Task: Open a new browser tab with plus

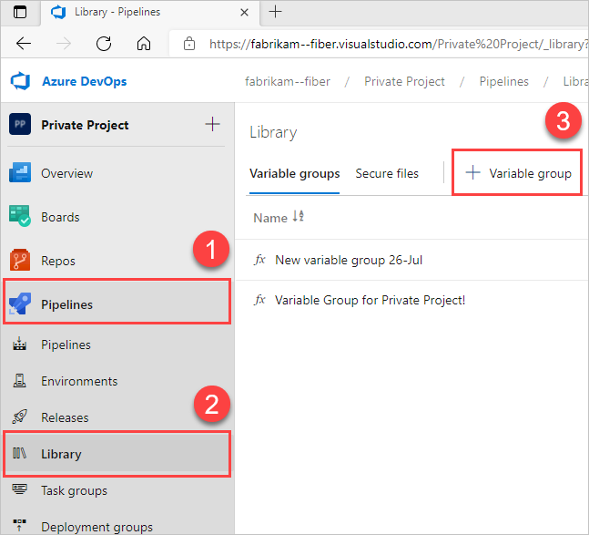Action: (x=275, y=12)
